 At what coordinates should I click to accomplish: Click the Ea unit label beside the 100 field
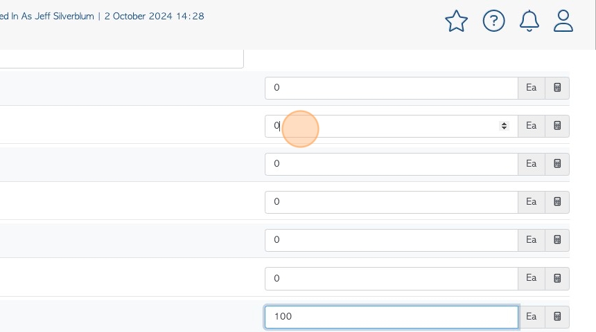click(532, 317)
